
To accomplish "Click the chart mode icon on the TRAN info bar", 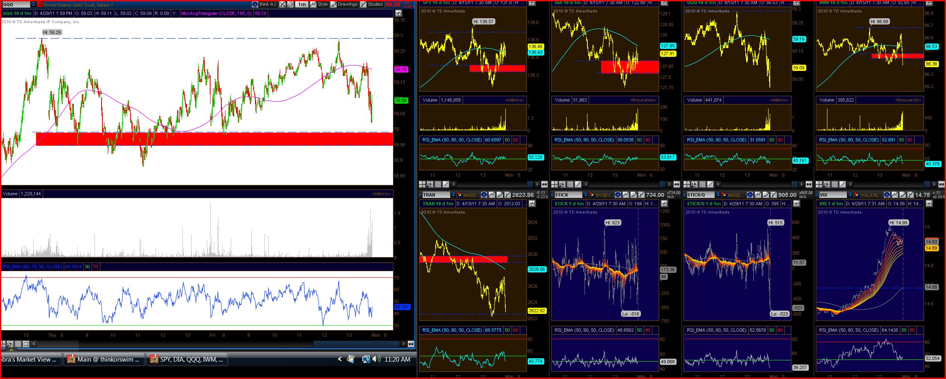I will coord(532,204).
